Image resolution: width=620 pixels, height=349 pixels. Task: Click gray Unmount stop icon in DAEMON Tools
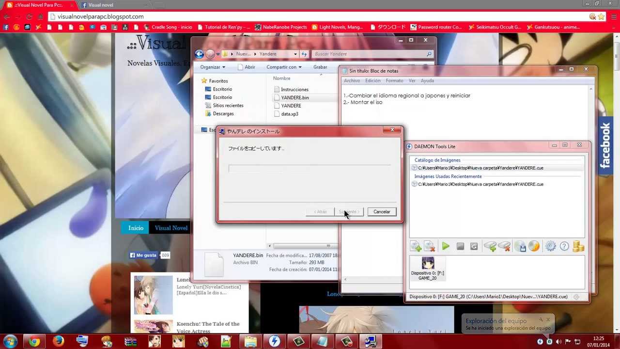(460, 247)
